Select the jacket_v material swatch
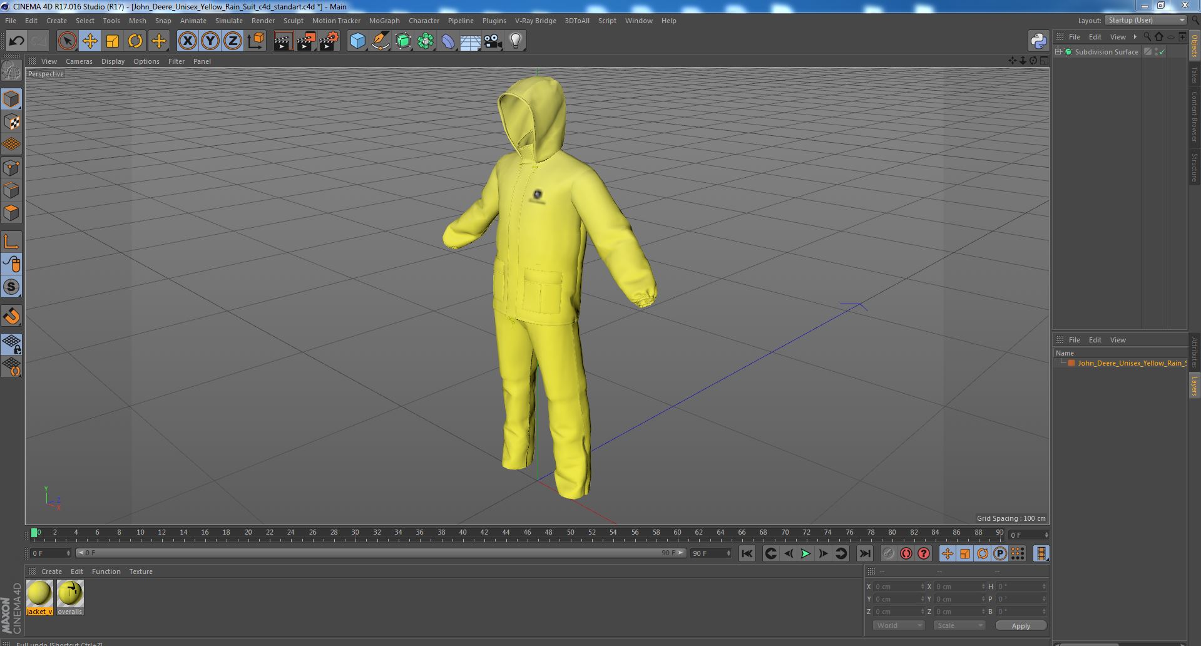Image resolution: width=1201 pixels, height=646 pixels. (39, 597)
